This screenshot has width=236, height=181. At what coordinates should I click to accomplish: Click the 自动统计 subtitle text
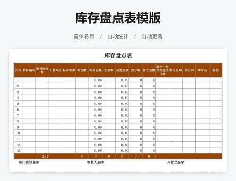click(118, 37)
